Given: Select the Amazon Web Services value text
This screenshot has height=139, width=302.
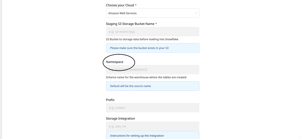Looking at the screenshot, I should click(122, 13).
